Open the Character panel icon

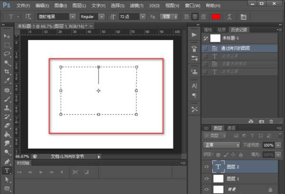click(194, 86)
